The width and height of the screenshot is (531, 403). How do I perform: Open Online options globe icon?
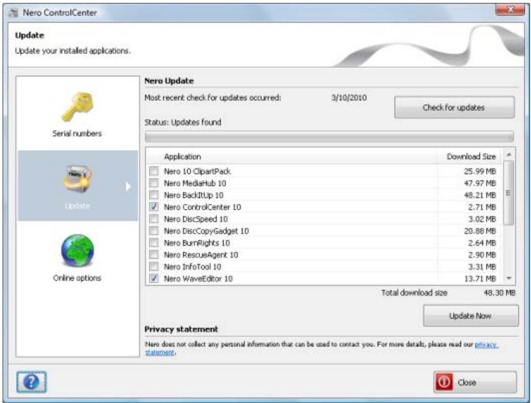tap(78, 251)
